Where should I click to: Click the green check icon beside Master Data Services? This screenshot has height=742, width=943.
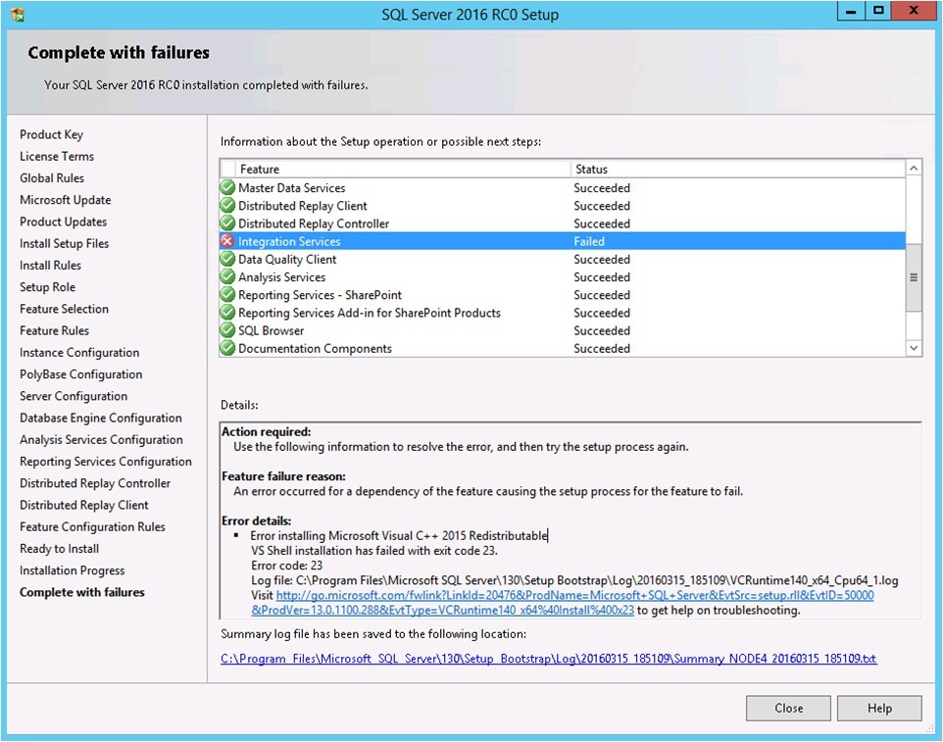[x=227, y=187]
